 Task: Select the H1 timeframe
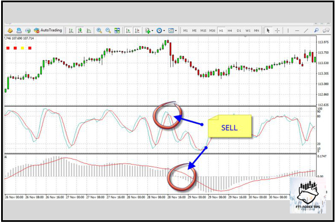click(221, 31)
